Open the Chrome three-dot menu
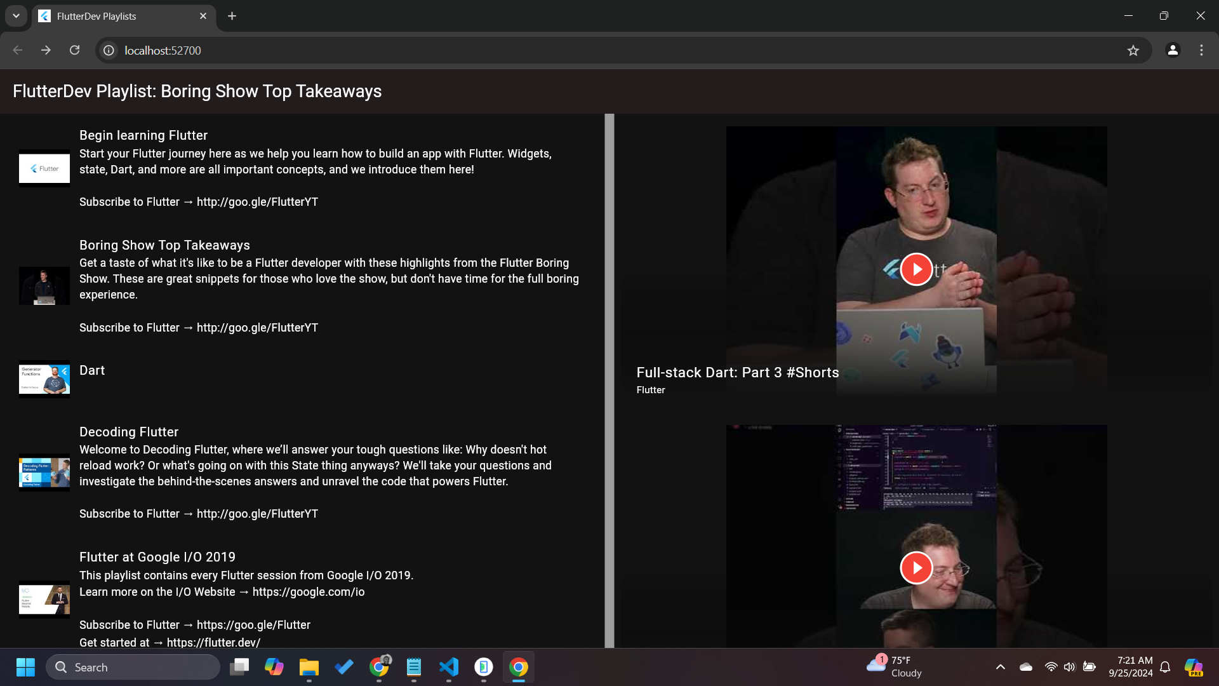The height and width of the screenshot is (686, 1219). [1201, 50]
